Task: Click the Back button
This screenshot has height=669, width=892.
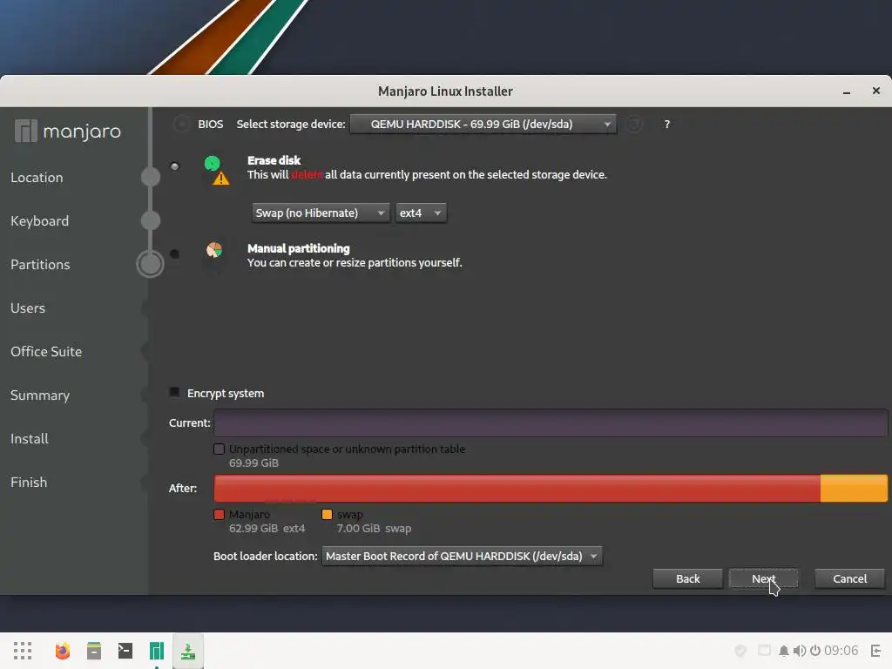Action: coord(688,578)
